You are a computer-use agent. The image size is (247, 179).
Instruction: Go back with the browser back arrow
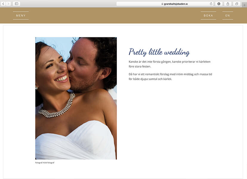[x=3, y=4]
